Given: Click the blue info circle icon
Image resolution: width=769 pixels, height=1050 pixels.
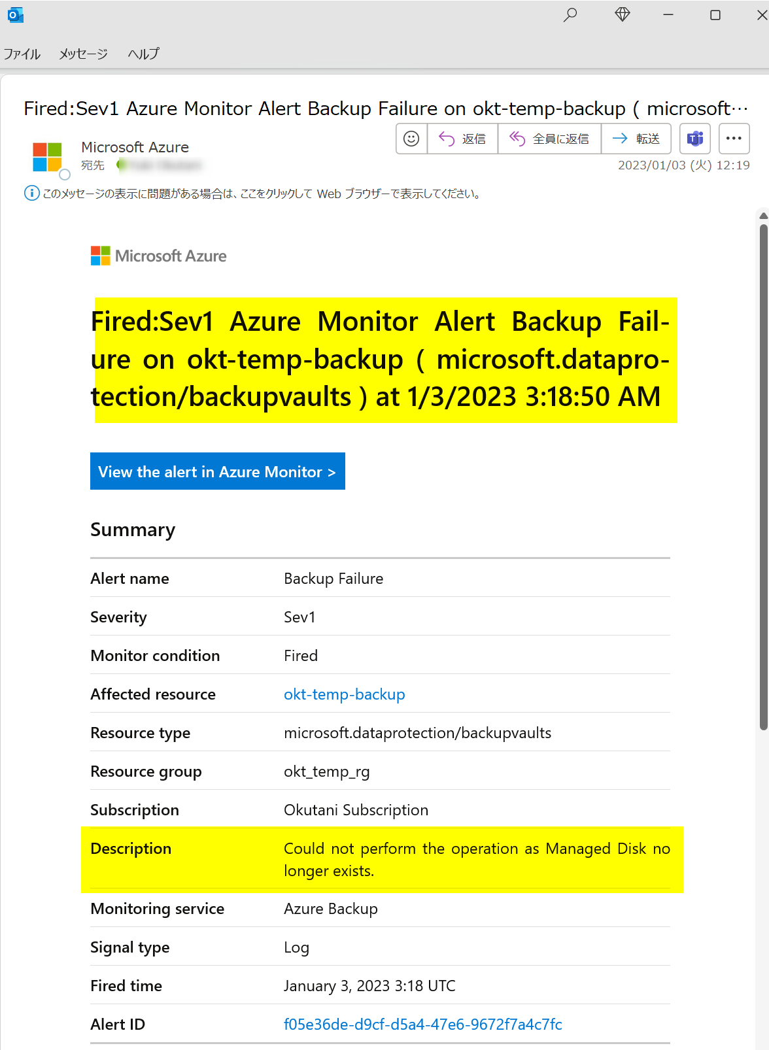Looking at the screenshot, I should coord(31,194).
